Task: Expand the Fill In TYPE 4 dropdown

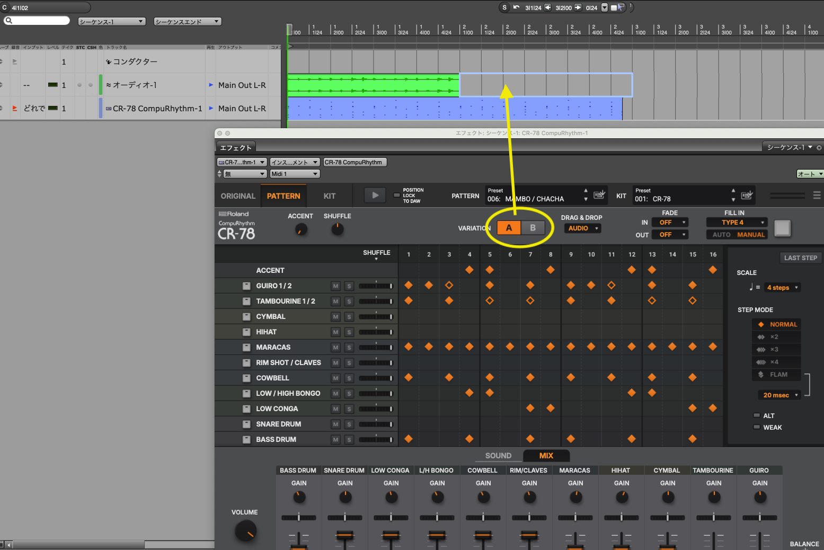Action: pyautogui.click(x=736, y=223)
